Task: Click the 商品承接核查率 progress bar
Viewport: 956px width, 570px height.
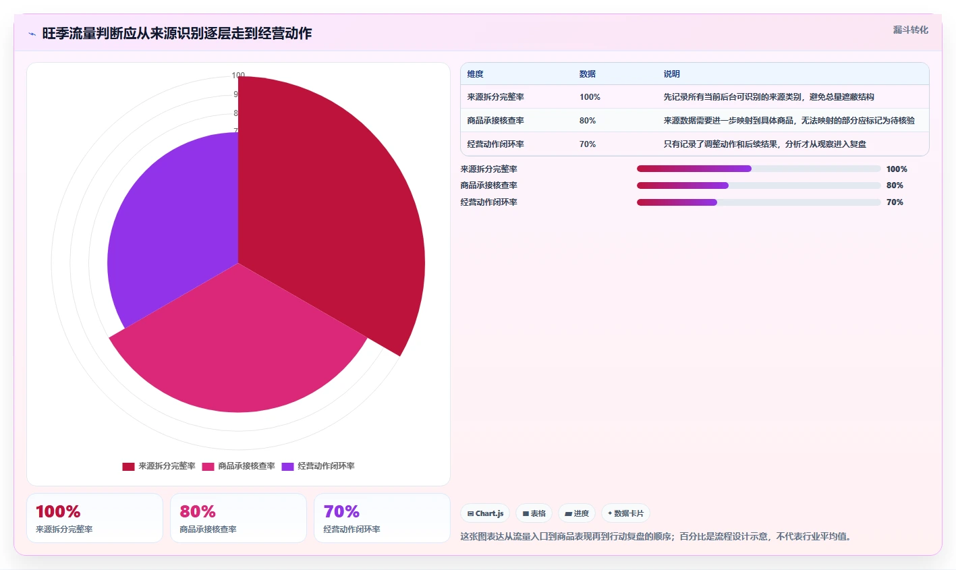Action: (758, 186)
